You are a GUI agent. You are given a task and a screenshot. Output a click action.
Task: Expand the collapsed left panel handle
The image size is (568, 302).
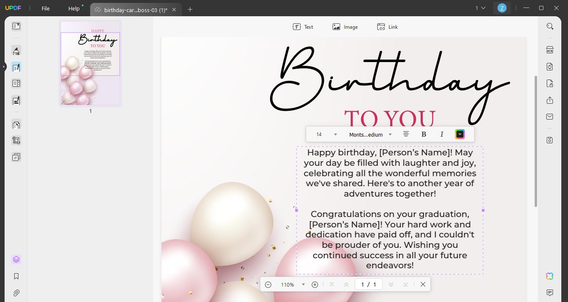pyautogui.click(x=4, y=67)
